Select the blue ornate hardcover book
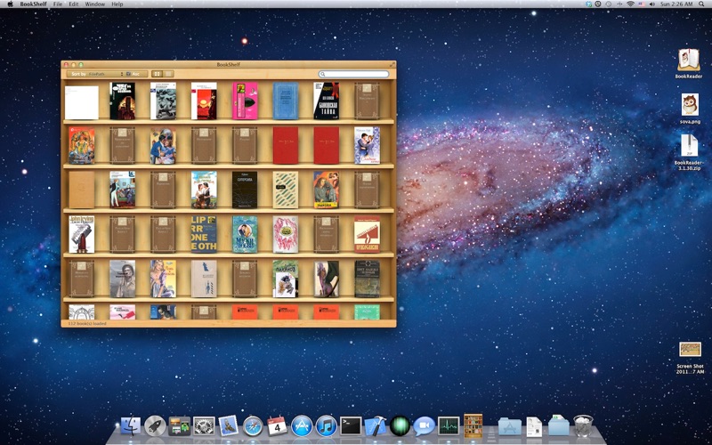Viewport: 712px width, 445px height. tap(286, 101)
